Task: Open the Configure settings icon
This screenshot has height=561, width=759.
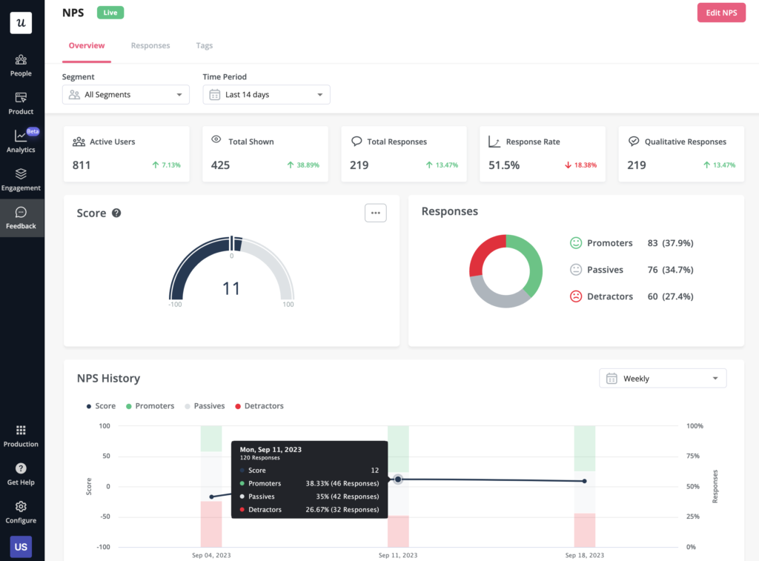Action: [21, 511]
